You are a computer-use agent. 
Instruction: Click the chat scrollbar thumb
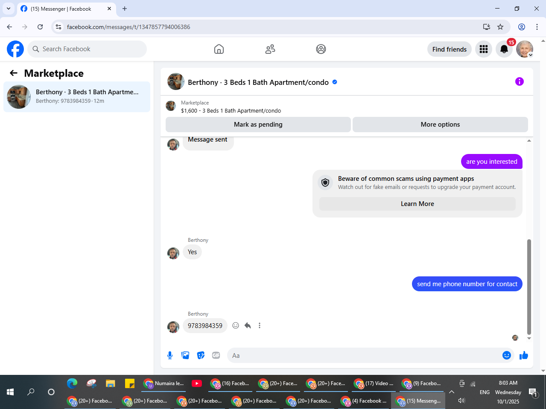point(529,287)
